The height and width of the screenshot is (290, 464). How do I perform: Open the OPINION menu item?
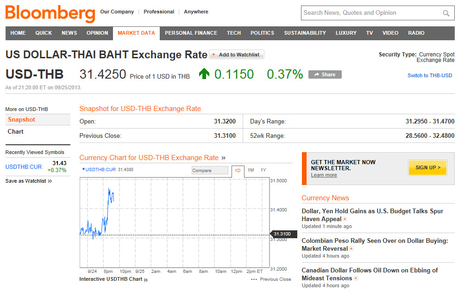[97, 33]
